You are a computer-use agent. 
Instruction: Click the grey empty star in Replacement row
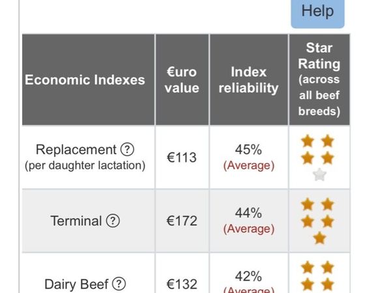[319, 174]
